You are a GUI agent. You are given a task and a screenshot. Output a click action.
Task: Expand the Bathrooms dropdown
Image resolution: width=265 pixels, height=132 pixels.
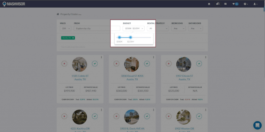tap(195, 28)
